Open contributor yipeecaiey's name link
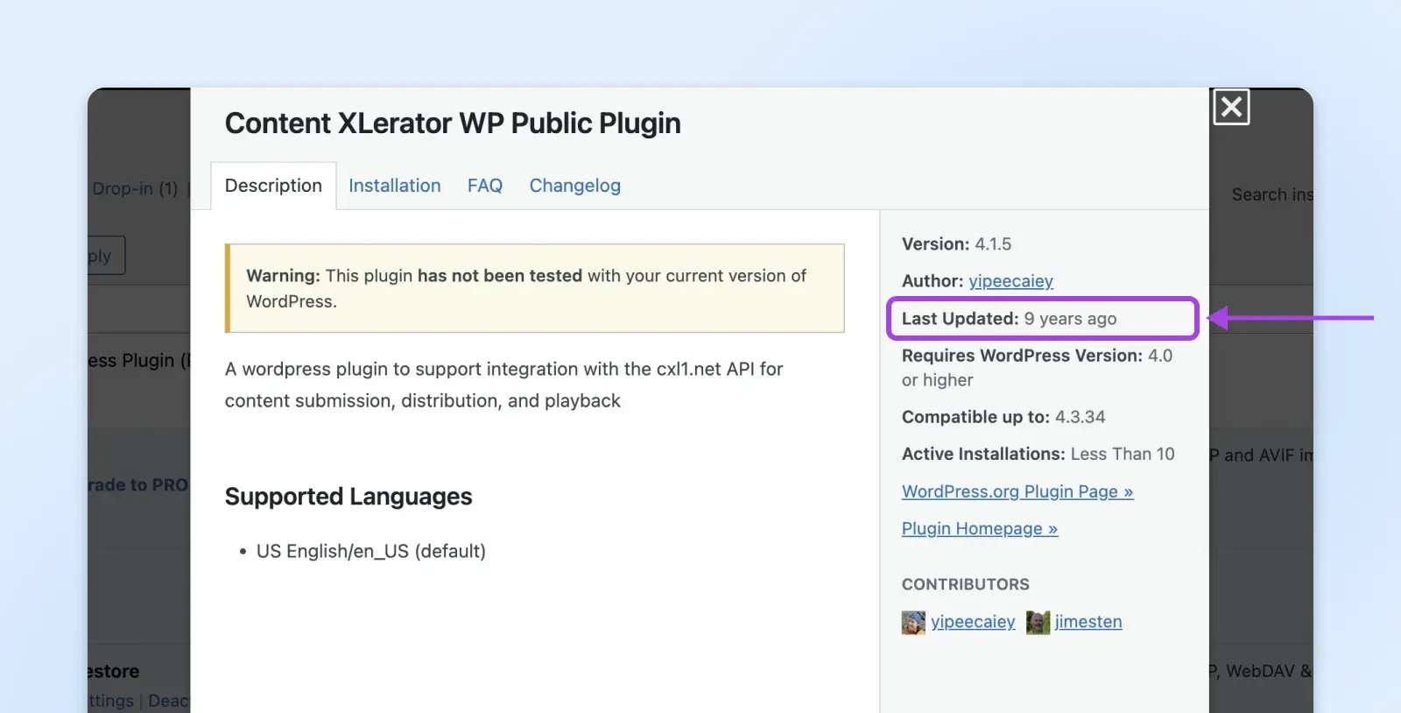Image resolution: width=1401 pixels, height=713 pixels. (973, 622)
